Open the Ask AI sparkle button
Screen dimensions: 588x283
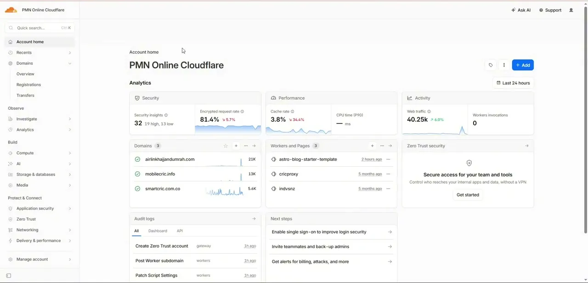coord(521,10)
